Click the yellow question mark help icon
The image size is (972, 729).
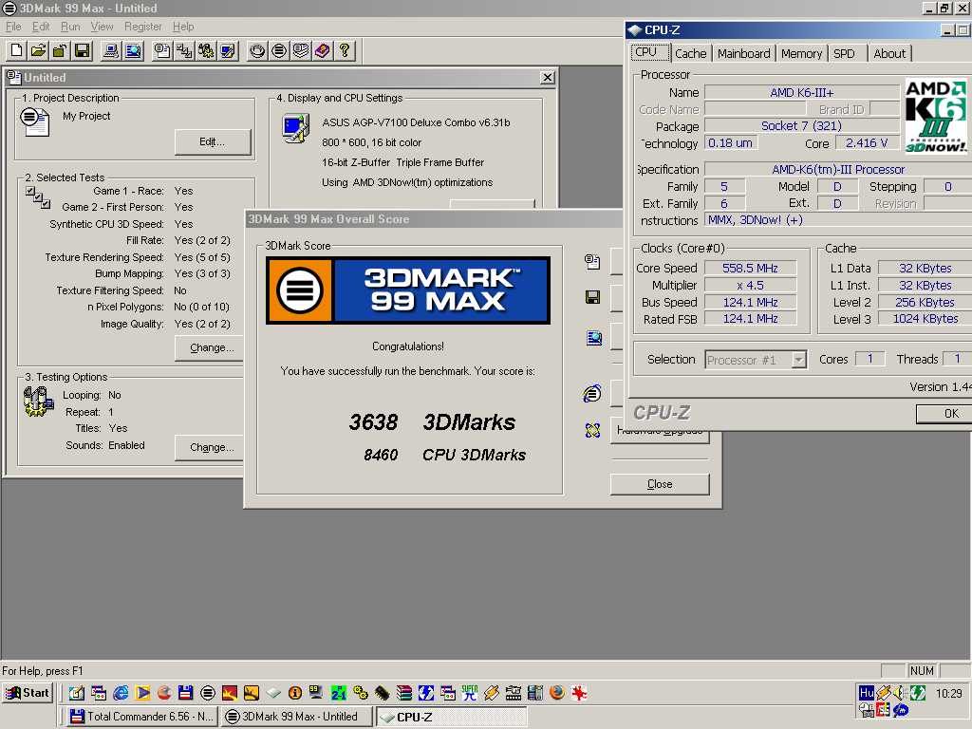point(344,51)
